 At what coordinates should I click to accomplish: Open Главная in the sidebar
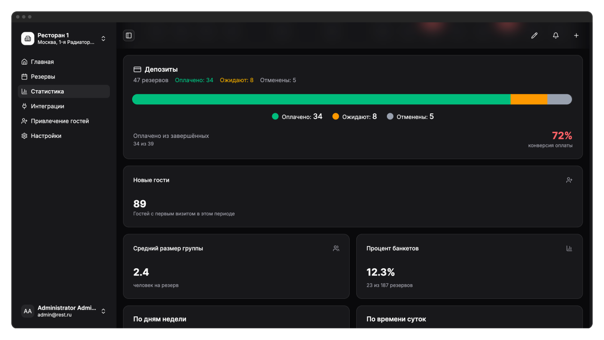(42, 62)
